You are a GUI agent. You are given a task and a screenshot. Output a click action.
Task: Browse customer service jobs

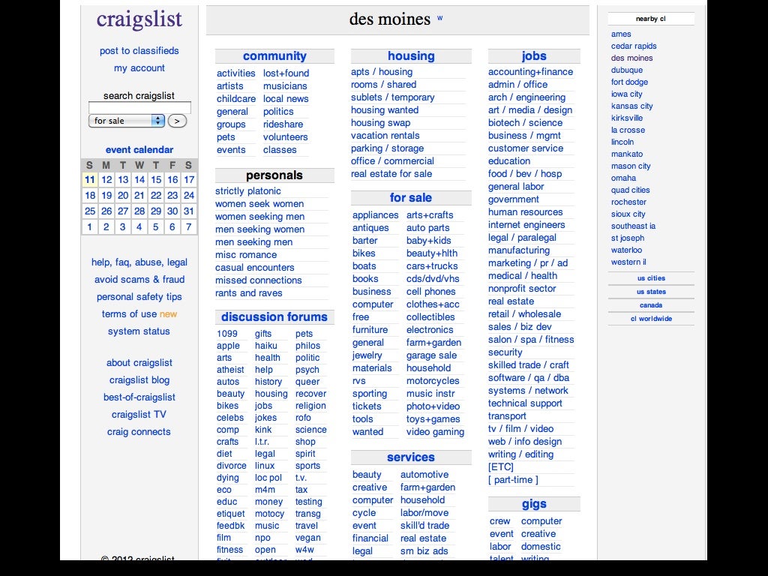pos(526,148)
